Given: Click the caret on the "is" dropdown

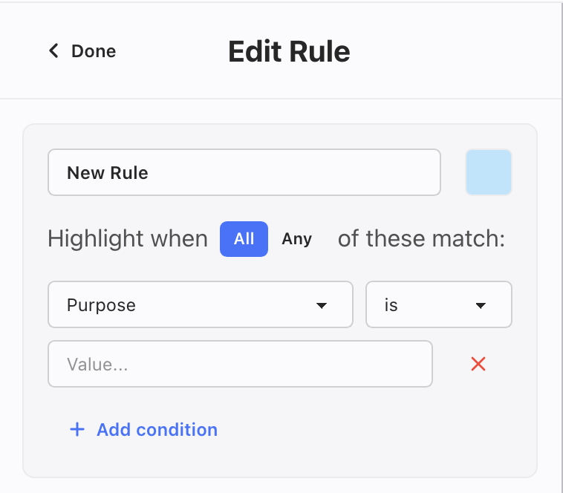Looking at the screenshot, I should tap(481, 305).
